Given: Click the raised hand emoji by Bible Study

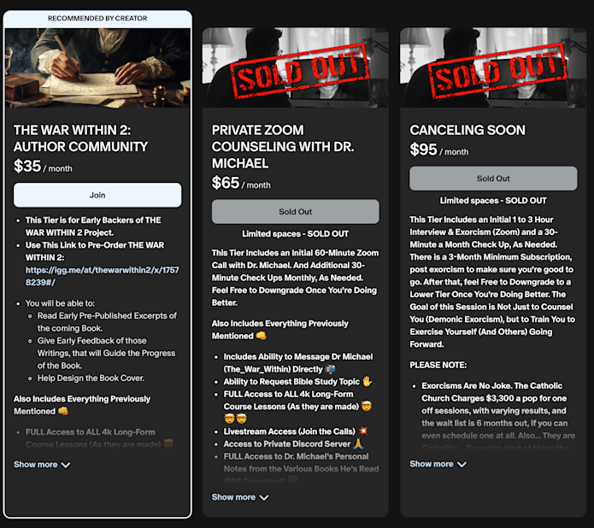Looking at the screenshot, I should pos(367,381).
